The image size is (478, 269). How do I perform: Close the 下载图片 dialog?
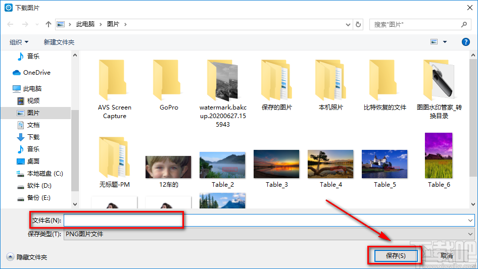coord(470,8)
